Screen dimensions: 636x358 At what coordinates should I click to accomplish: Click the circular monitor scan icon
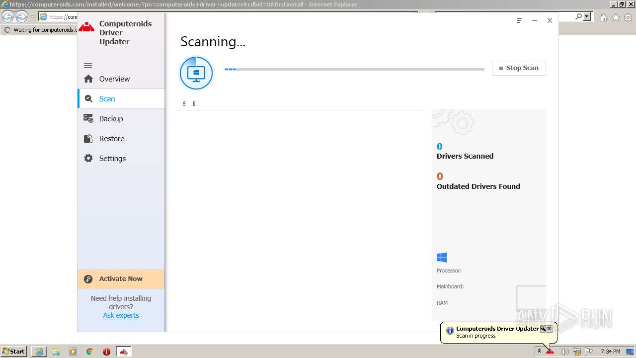point(196,73)
